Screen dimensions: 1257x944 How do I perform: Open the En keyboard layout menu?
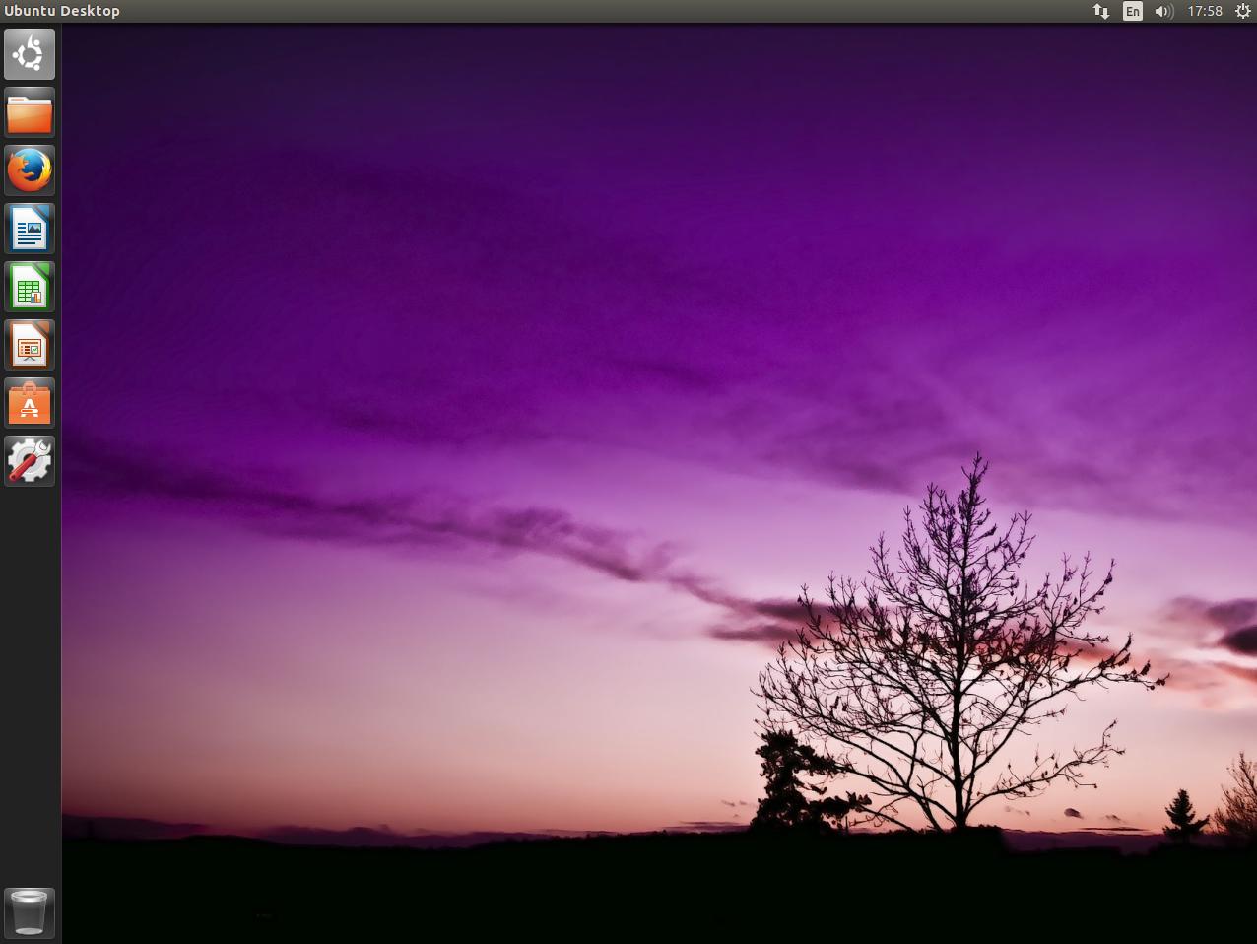[x=1132, y=11]
